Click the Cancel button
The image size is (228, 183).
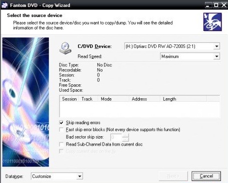tap(206, 176)
